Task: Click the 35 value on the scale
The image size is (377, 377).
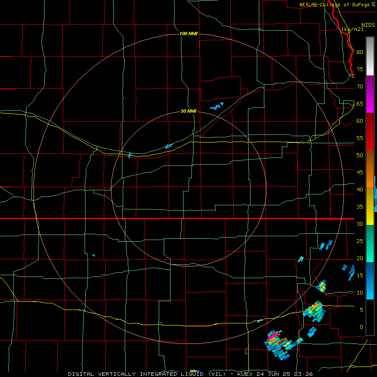Action: click(360, 207)
